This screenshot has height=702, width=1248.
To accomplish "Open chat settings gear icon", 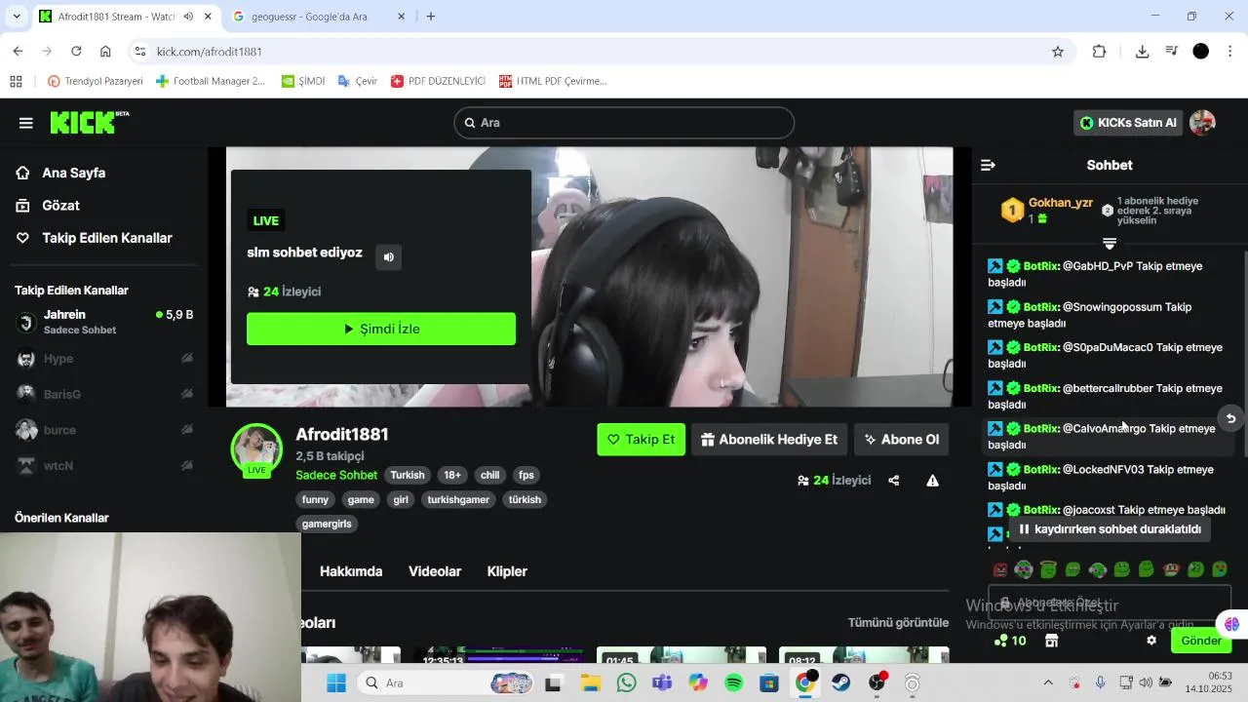I will pos(1151,641).
